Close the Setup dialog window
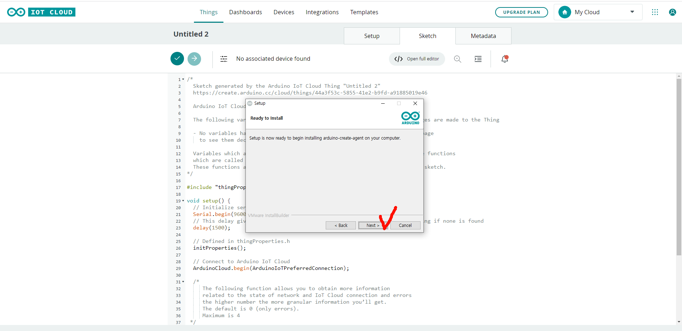This screenshot has width=682, height=331. coord(415,103)
